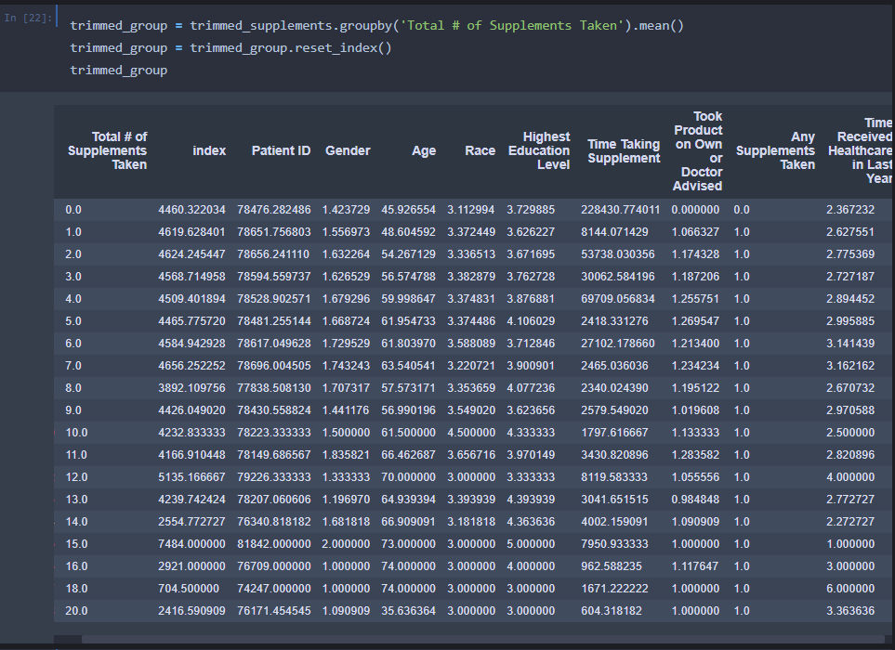Click Patient ID value 78651.756803

coord(274,232)
